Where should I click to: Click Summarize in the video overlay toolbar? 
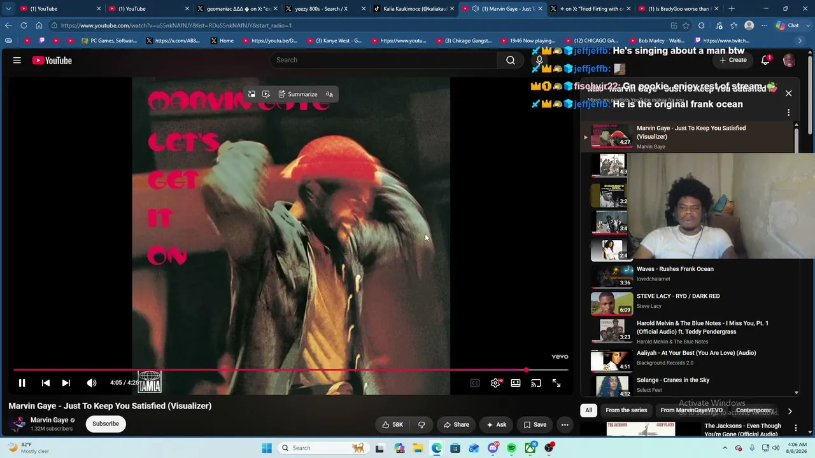click(x=298, y=94)
